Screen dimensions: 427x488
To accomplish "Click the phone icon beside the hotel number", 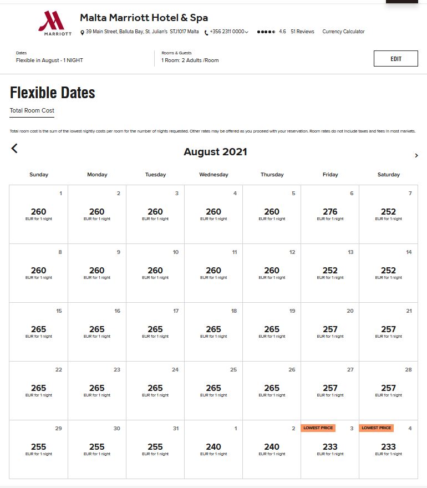I will coord(206,32).
